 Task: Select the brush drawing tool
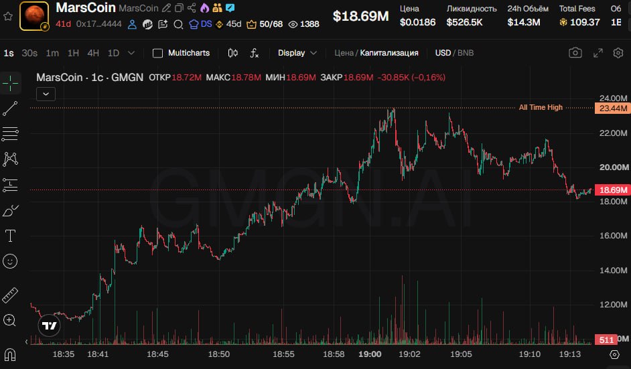(11, 210)
